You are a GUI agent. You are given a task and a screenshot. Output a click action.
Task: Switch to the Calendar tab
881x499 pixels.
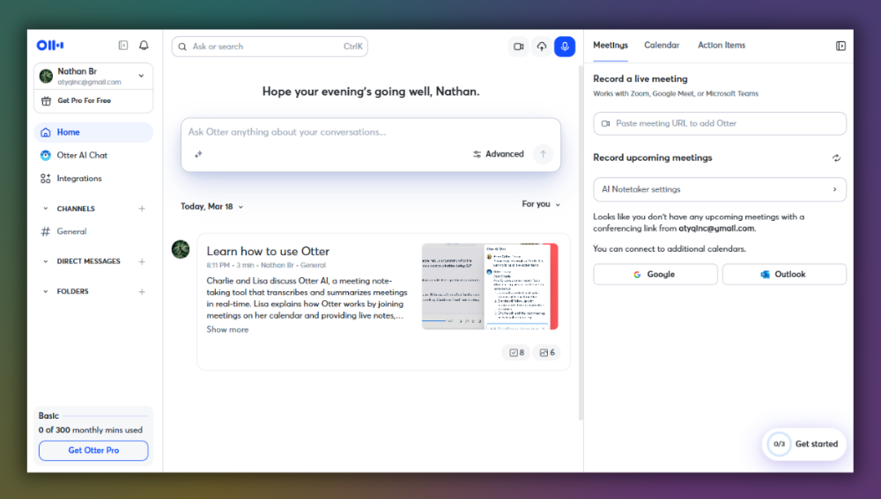pos(661,45)
